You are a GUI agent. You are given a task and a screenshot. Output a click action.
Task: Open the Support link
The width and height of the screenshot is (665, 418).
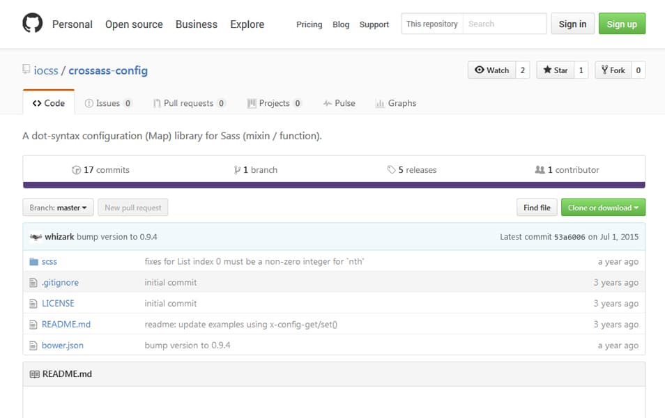(374, 24)
